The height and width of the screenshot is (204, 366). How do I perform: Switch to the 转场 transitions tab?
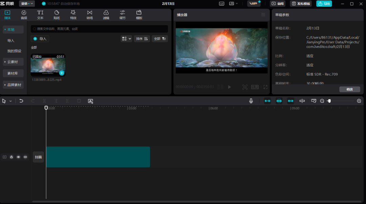point(89,15)
